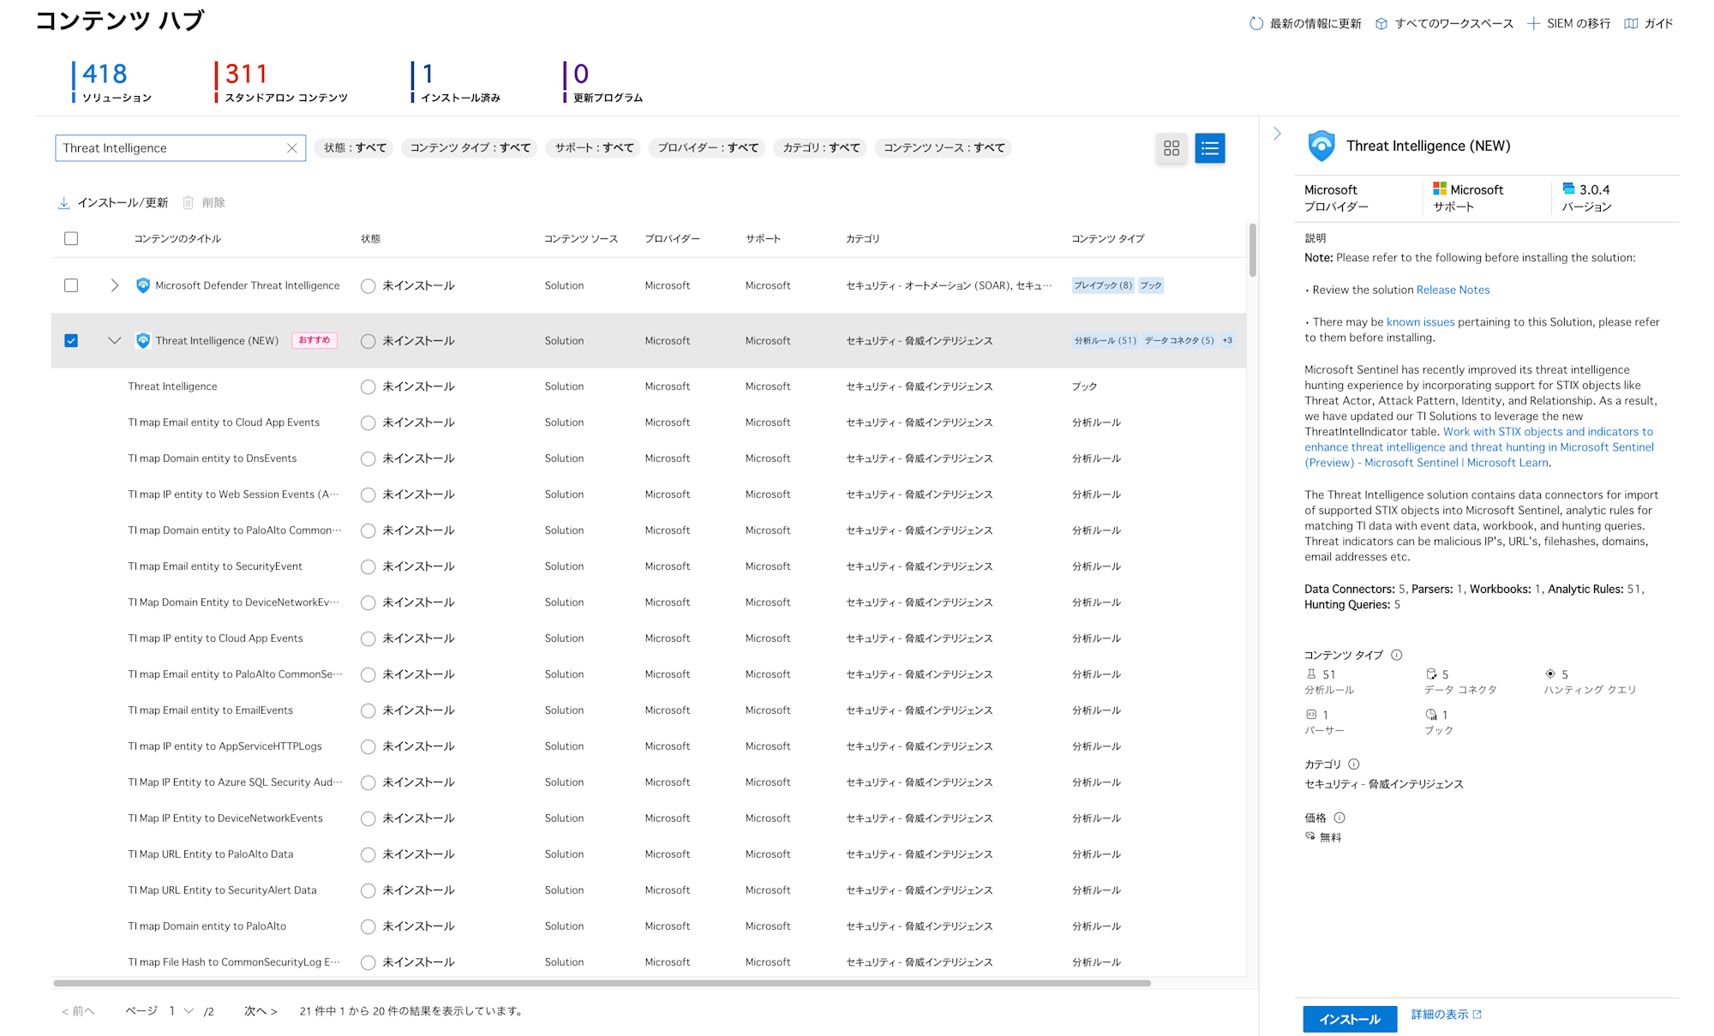Open the known issues link

click(x=1420, y=322)
